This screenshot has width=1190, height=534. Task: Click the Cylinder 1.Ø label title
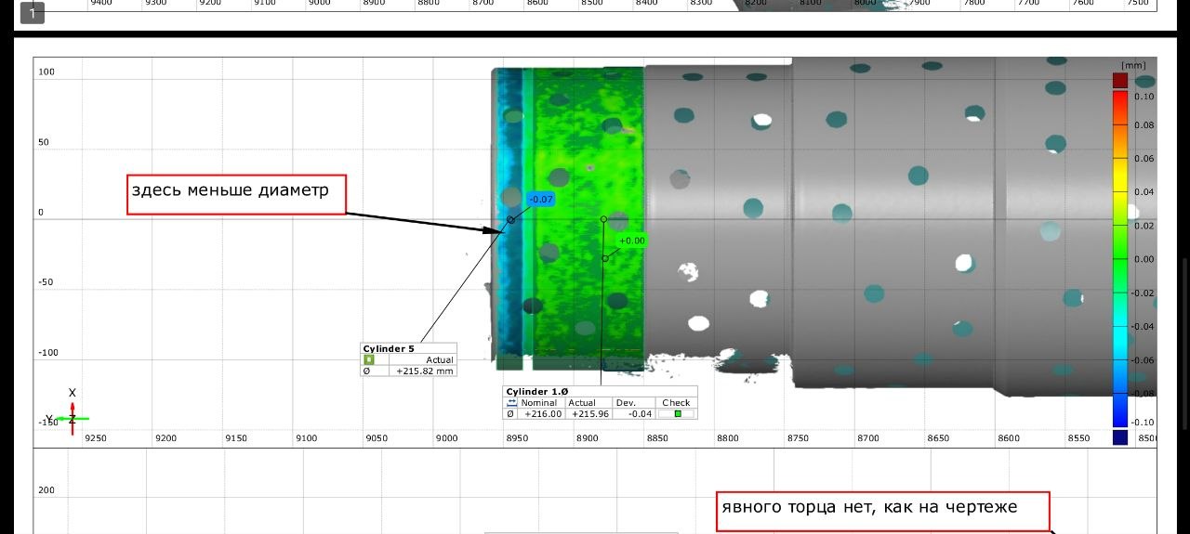pos(535,392)
